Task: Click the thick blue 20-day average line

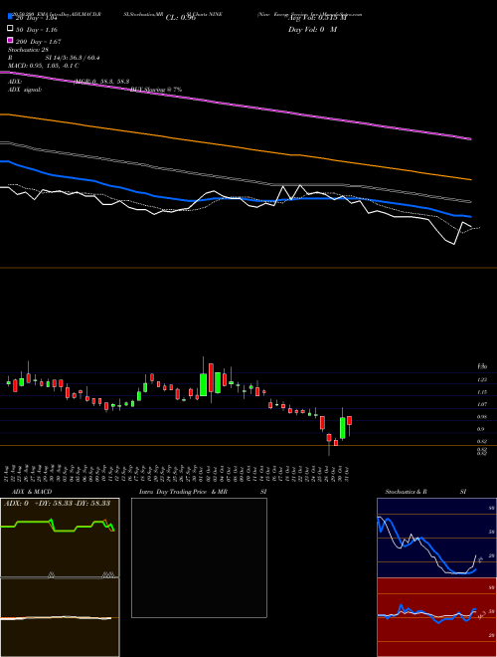Action: [x=236, y=199]
